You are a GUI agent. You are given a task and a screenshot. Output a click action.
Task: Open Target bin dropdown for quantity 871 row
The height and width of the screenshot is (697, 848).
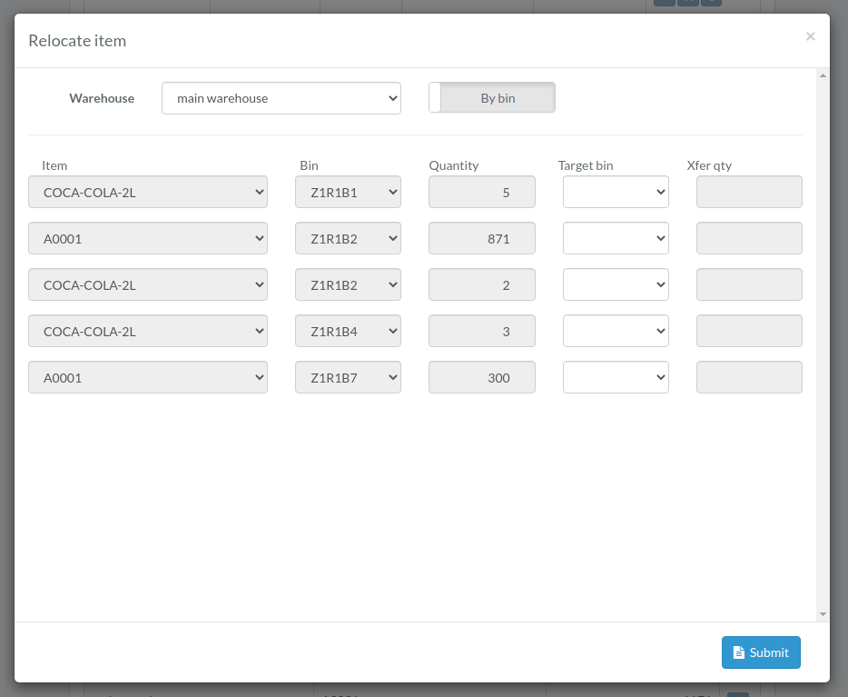616,238
